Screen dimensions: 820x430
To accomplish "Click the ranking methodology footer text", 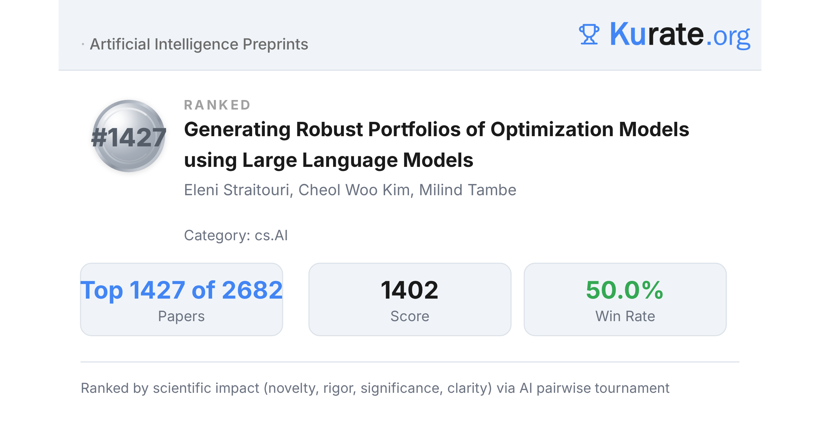I will click(x=375, y=388).
